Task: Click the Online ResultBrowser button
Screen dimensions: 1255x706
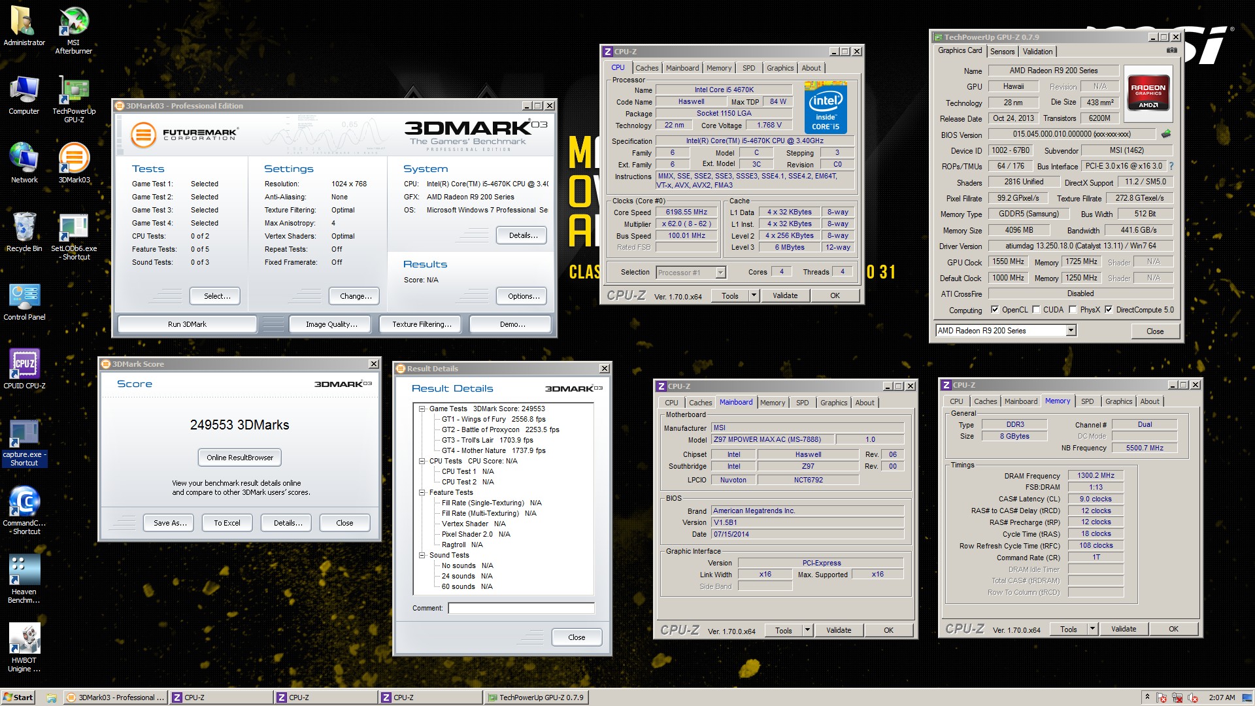Action: (240, 458)
